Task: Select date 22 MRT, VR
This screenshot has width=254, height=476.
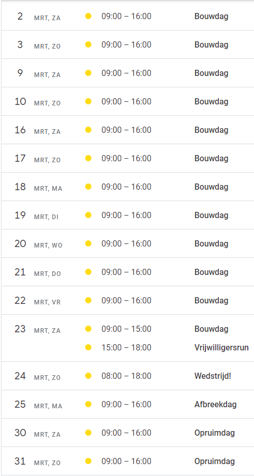Action: 38,300
